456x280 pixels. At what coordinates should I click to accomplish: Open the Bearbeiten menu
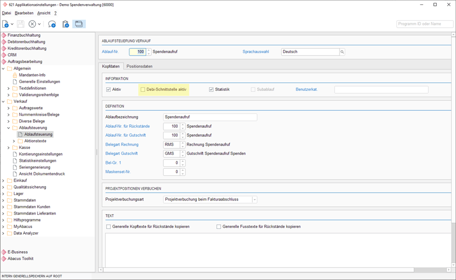click(x=24, y=13)
